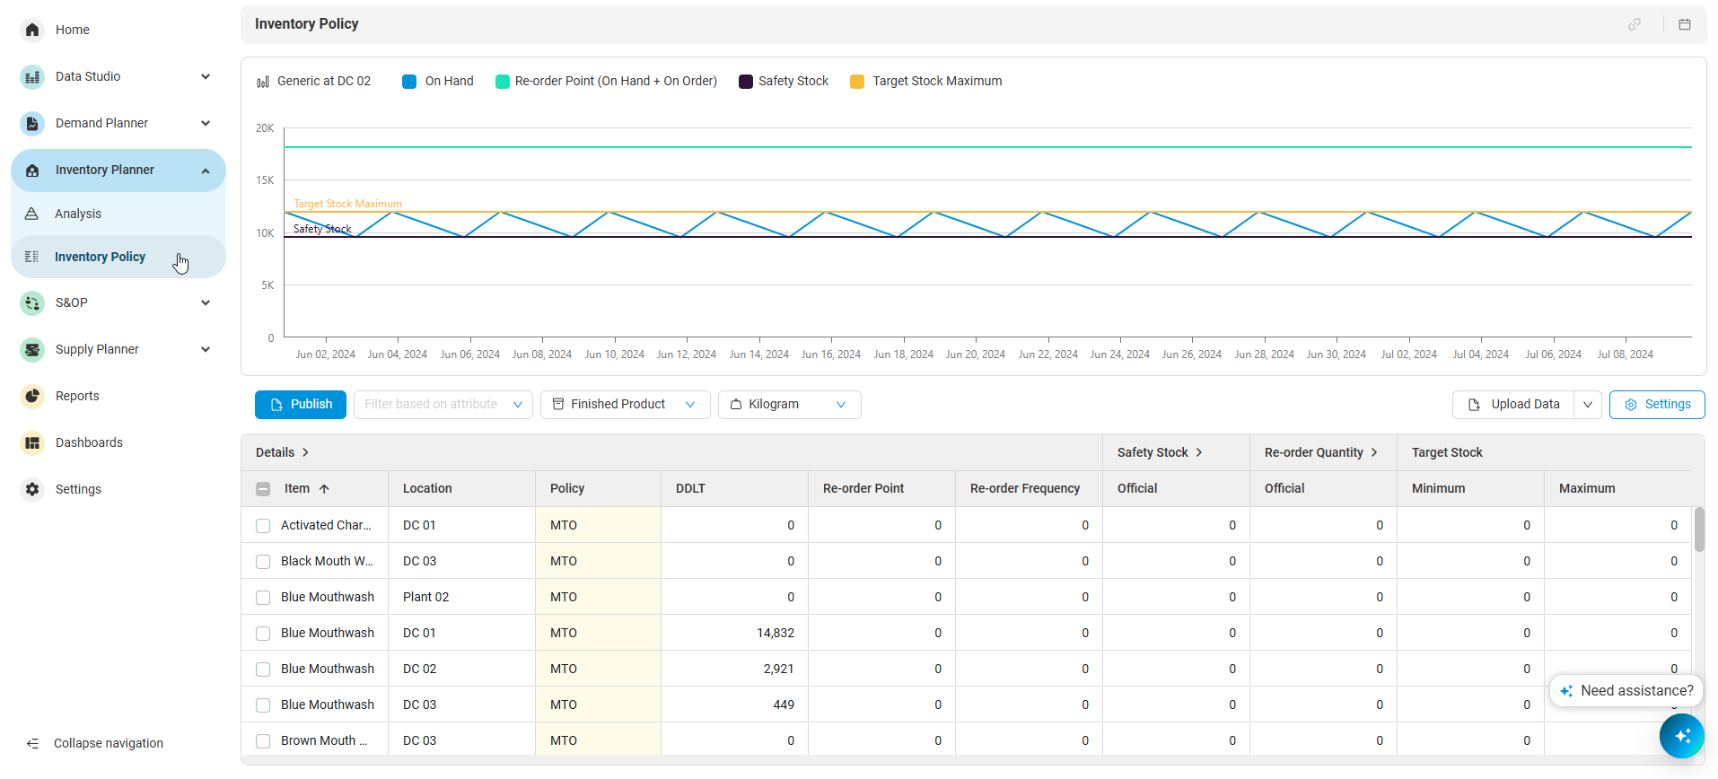
Task: Tick the checkbox for Blue Mouthwash Plant 02
Action: pyautogui.click(x=263, y=598)
